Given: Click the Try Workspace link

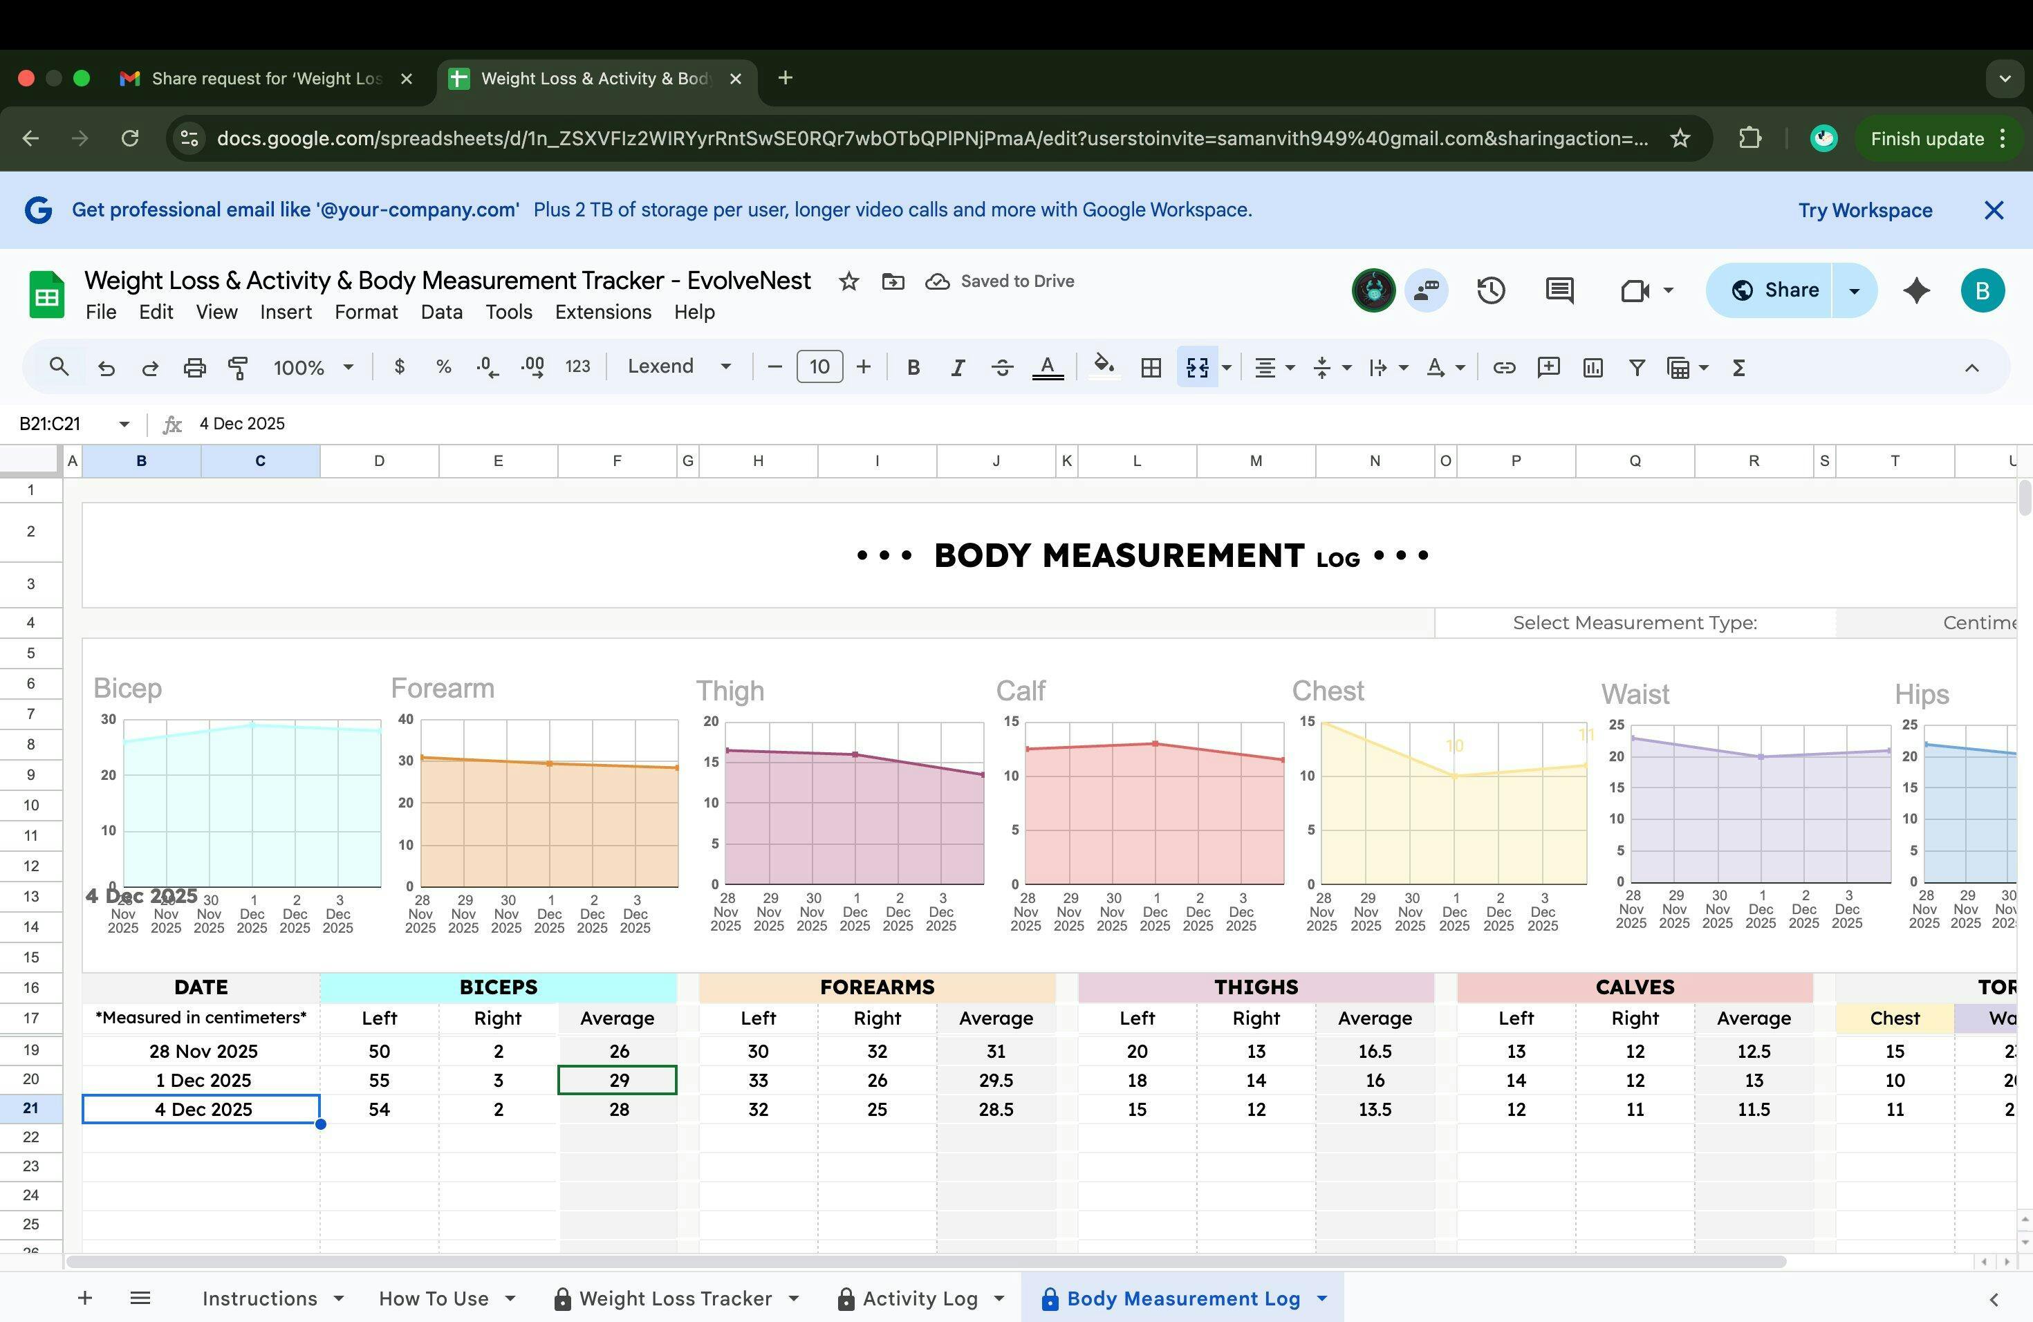Looking at the screenshot, I should coord(1865,210).
